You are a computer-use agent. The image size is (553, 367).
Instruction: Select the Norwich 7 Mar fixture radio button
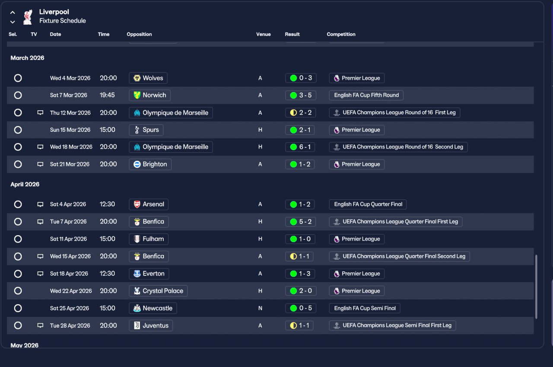18,95
